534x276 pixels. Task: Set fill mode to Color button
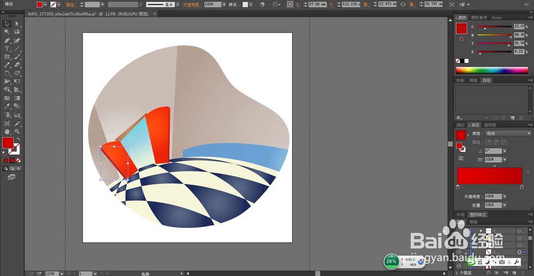[x=6, y=160]
